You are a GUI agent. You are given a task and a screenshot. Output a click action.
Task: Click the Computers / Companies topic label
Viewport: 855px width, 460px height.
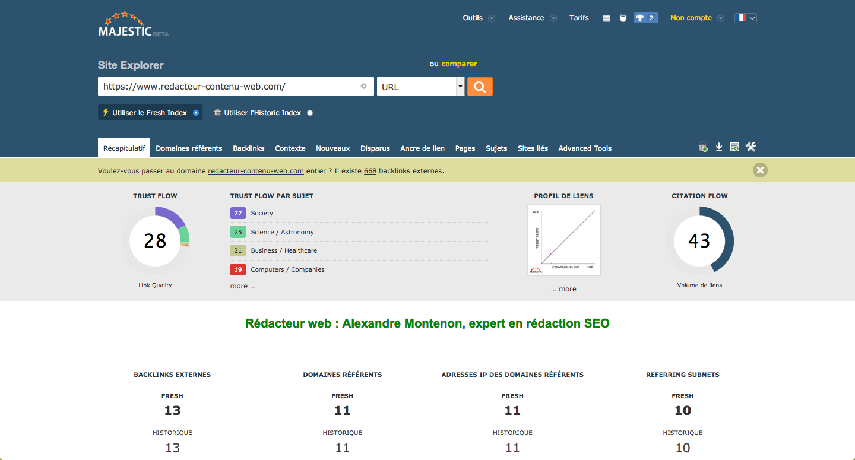(x=287, y=269)
